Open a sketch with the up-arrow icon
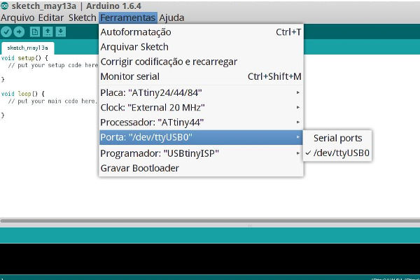 (x=48, y=32)
